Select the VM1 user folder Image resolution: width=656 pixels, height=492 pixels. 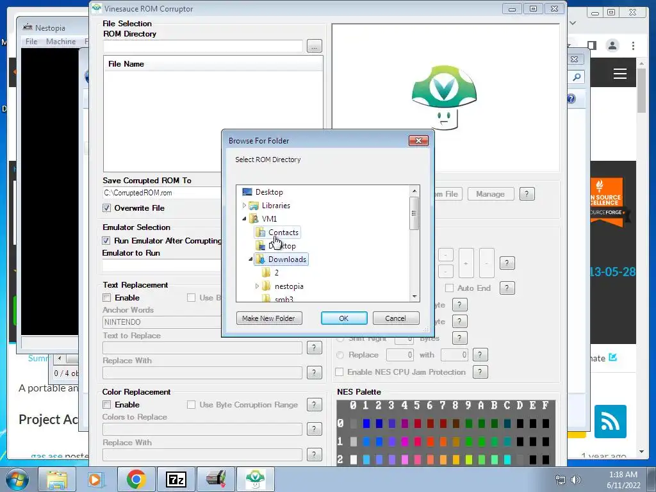click(269, 219)
